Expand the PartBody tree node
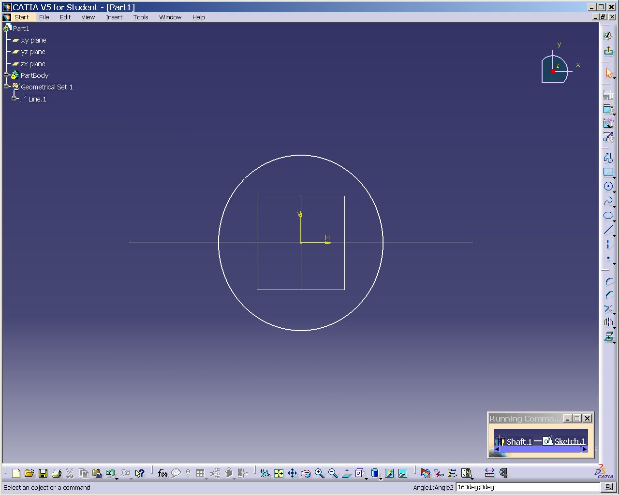The height and width of the screenshot is (495, 619). click(6, 75)
